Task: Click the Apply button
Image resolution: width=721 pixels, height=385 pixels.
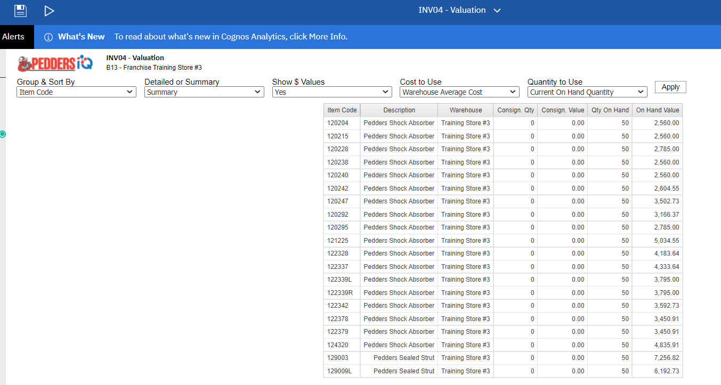Action: click(670, 87)
